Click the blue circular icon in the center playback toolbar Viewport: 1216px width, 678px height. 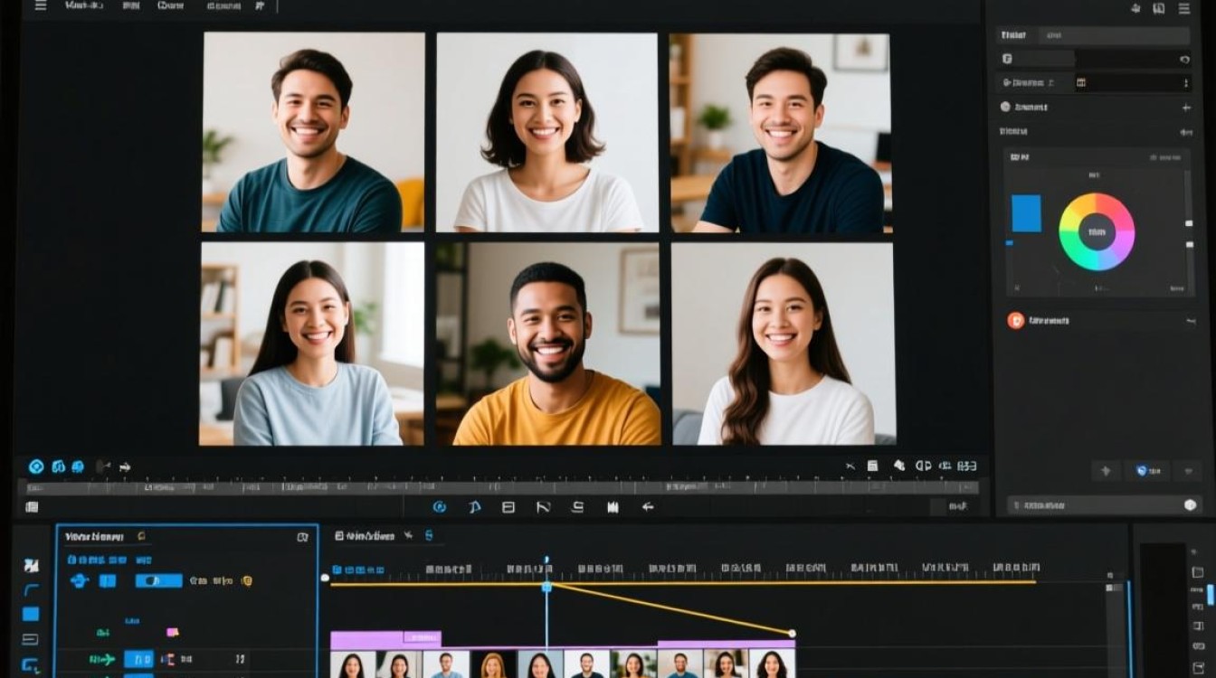[440, 507]
